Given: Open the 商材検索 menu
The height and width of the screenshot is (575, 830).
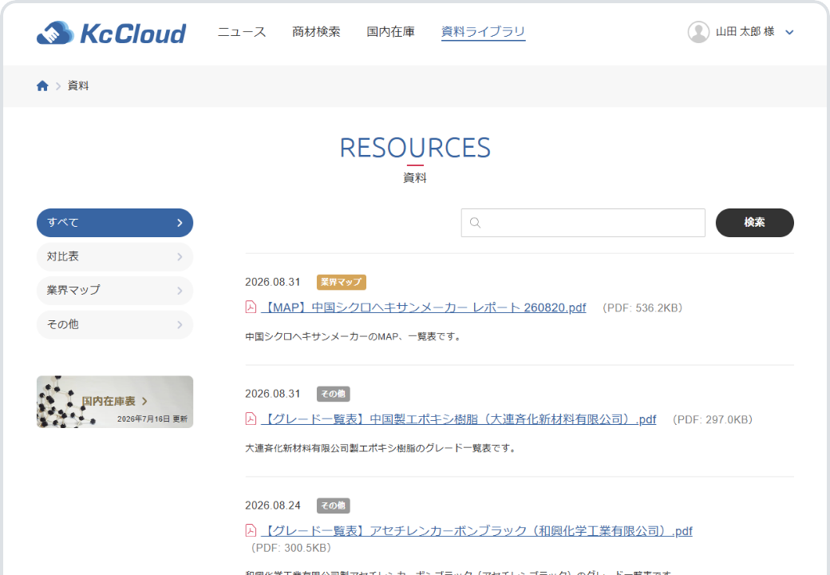Looking at the screenshot, I should (317, 32).
